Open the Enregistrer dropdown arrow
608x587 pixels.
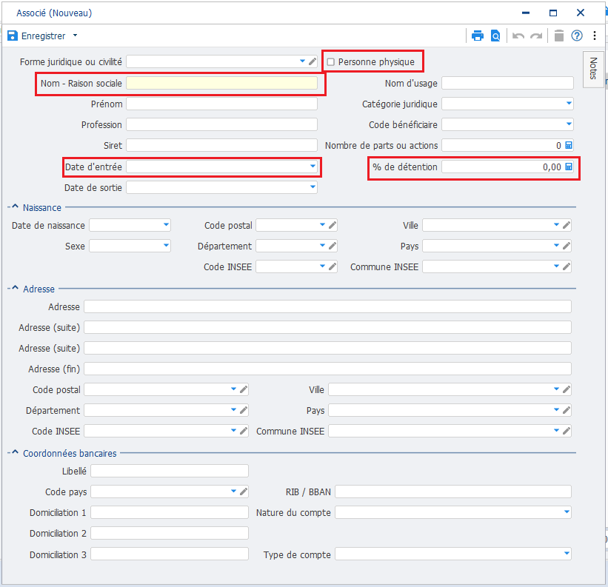76,36
